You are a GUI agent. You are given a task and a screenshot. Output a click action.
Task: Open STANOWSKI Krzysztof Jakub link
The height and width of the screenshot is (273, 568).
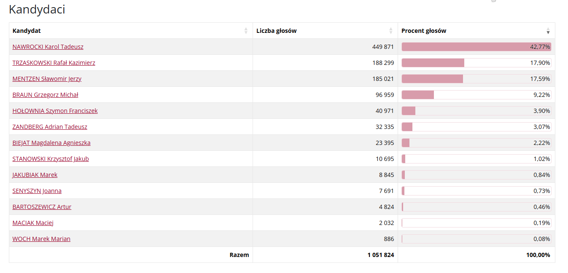[51, 159]
